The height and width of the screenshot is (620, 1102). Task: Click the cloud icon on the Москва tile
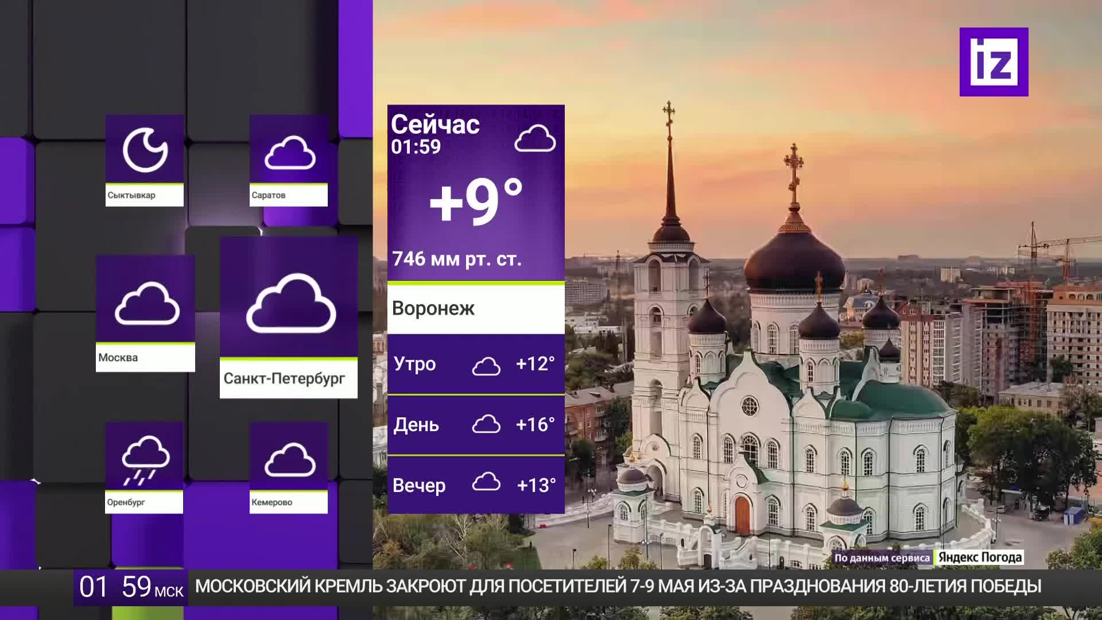(147, 304)
